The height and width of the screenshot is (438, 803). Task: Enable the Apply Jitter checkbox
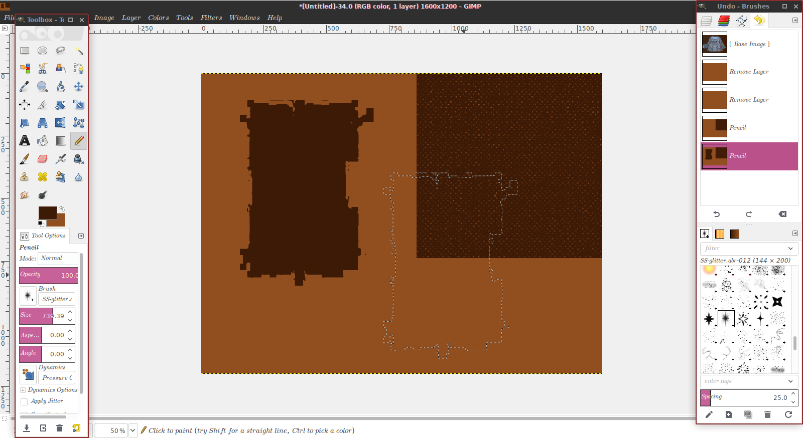pos(24,401)
